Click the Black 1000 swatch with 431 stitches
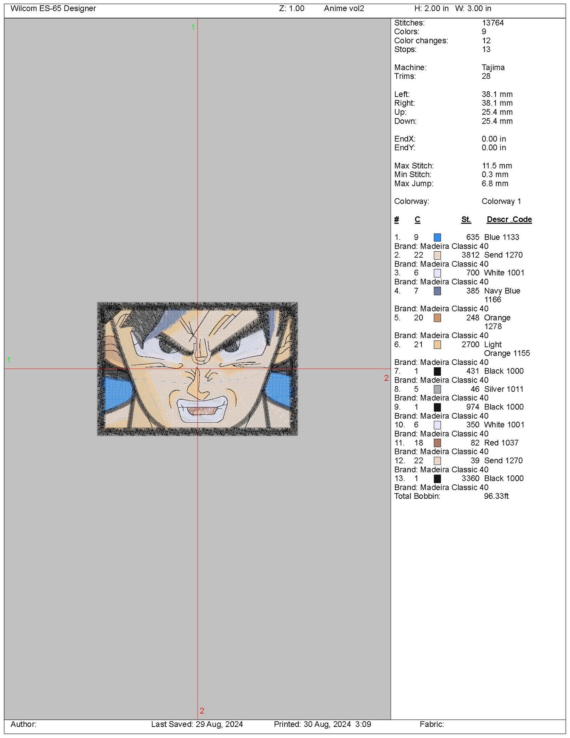 (x=437, y=371)
